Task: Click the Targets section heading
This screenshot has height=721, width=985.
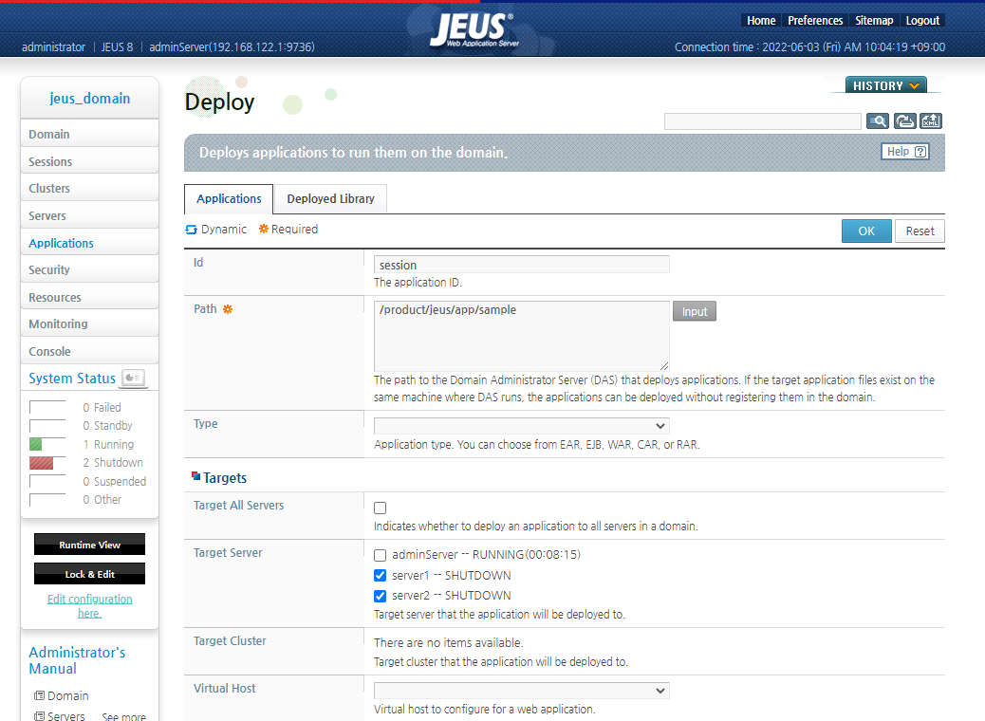Action: click(225, 478)
